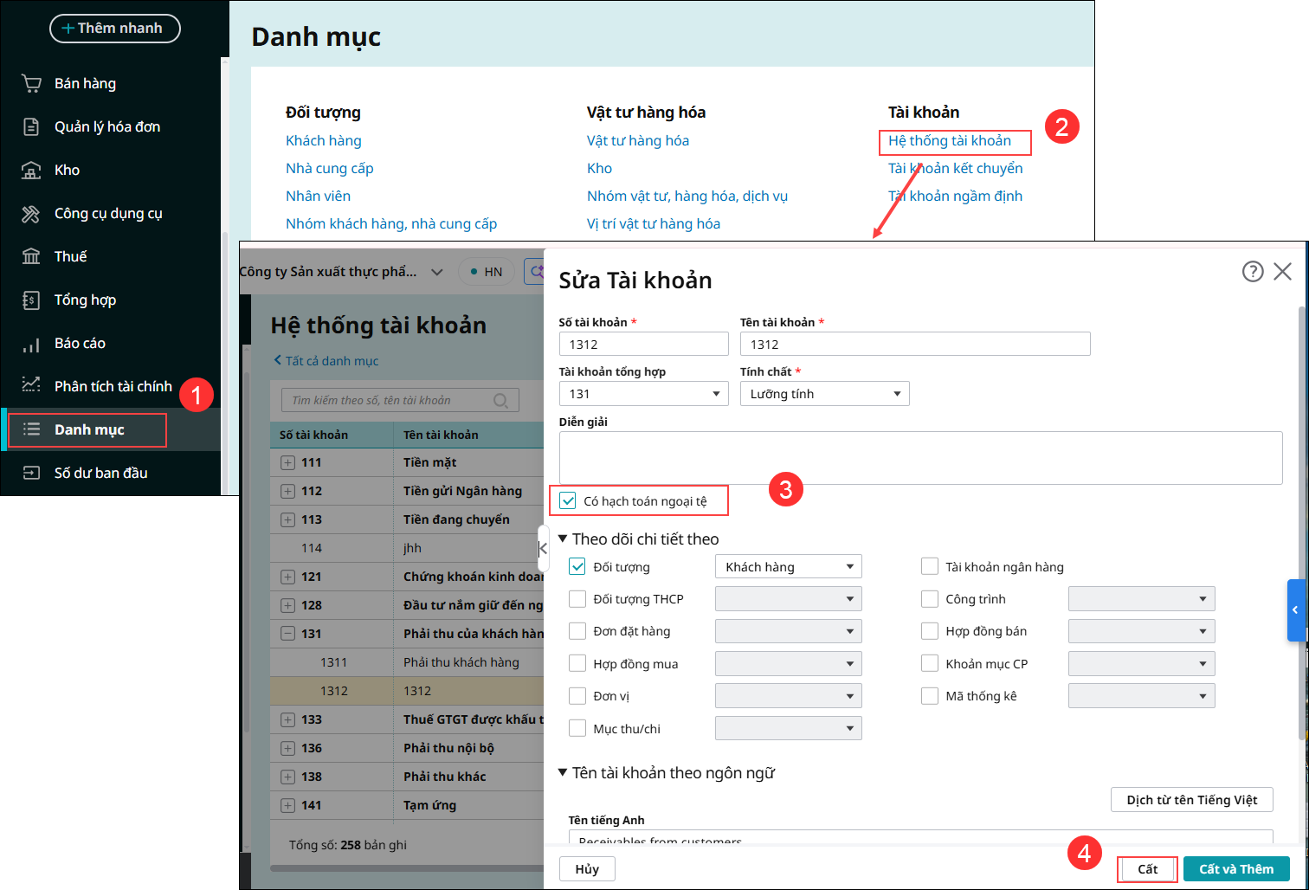Click the search magnifier in account search box

click(500, 401)
